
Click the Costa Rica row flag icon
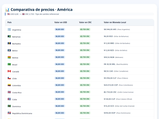coord(9,92)
